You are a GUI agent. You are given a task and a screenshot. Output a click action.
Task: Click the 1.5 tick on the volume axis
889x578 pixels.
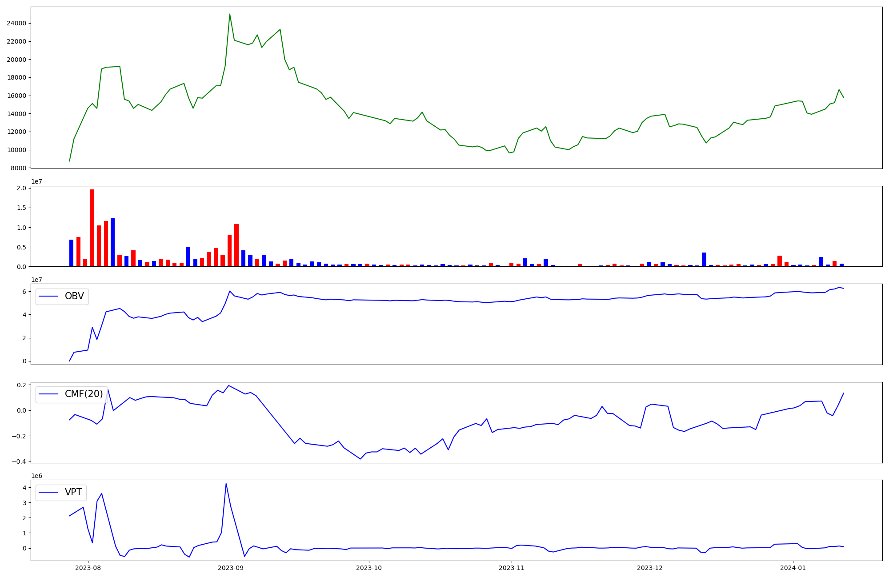22,208
